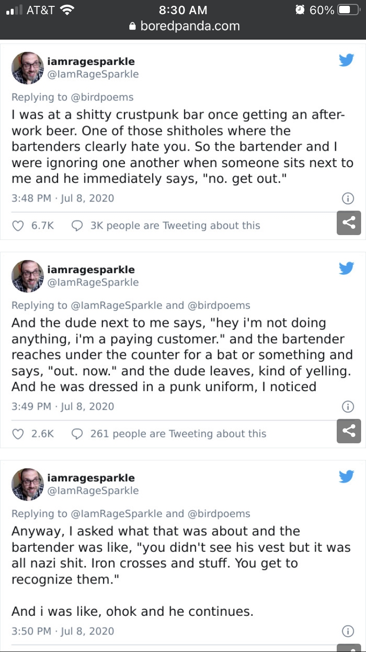Screen dimensions: 366x652
Task: Open "3K people are Tweeting about this"
Action: click(x=175, y=226)
